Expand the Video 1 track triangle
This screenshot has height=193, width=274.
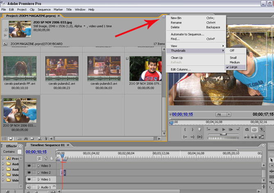(x=39, y=180)
